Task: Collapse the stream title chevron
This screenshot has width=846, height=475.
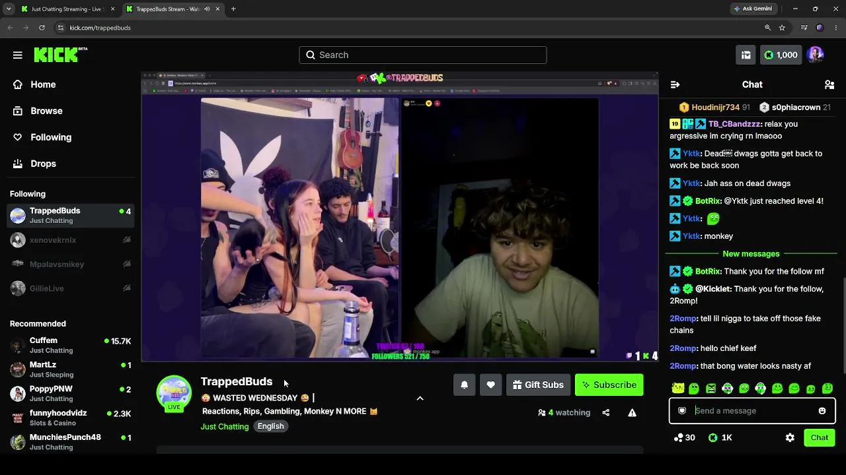Action: (420, 398)
